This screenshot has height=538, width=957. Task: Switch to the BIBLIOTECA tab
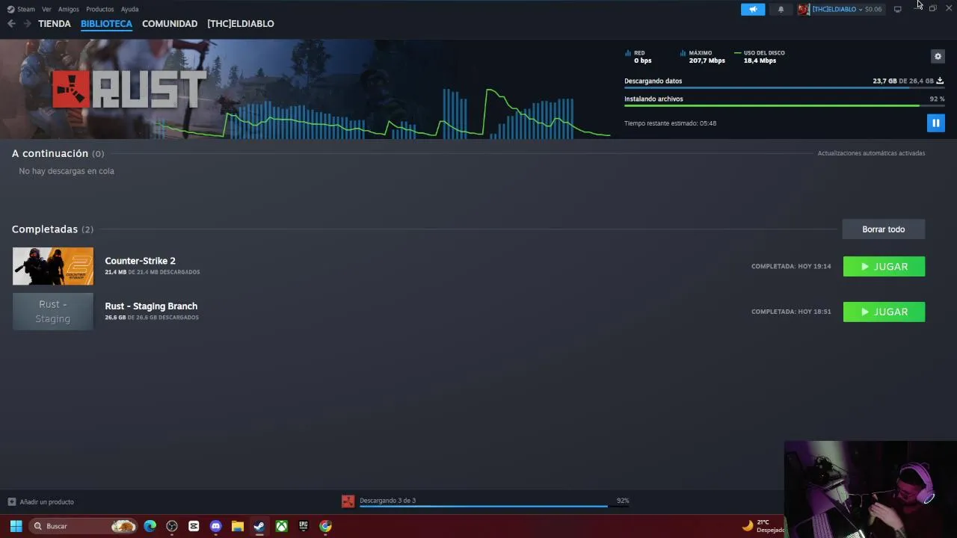(106, 24)
